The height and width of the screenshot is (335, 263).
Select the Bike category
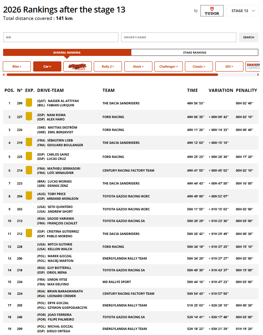(x=17, y=66)
